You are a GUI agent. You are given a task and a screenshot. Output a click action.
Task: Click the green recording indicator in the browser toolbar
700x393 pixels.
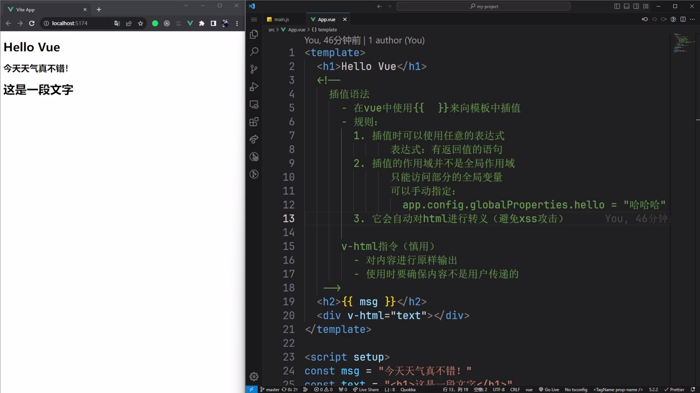155,23
